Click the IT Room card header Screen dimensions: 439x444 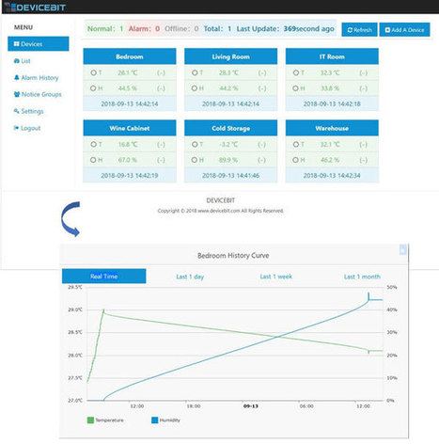(332, 56)
